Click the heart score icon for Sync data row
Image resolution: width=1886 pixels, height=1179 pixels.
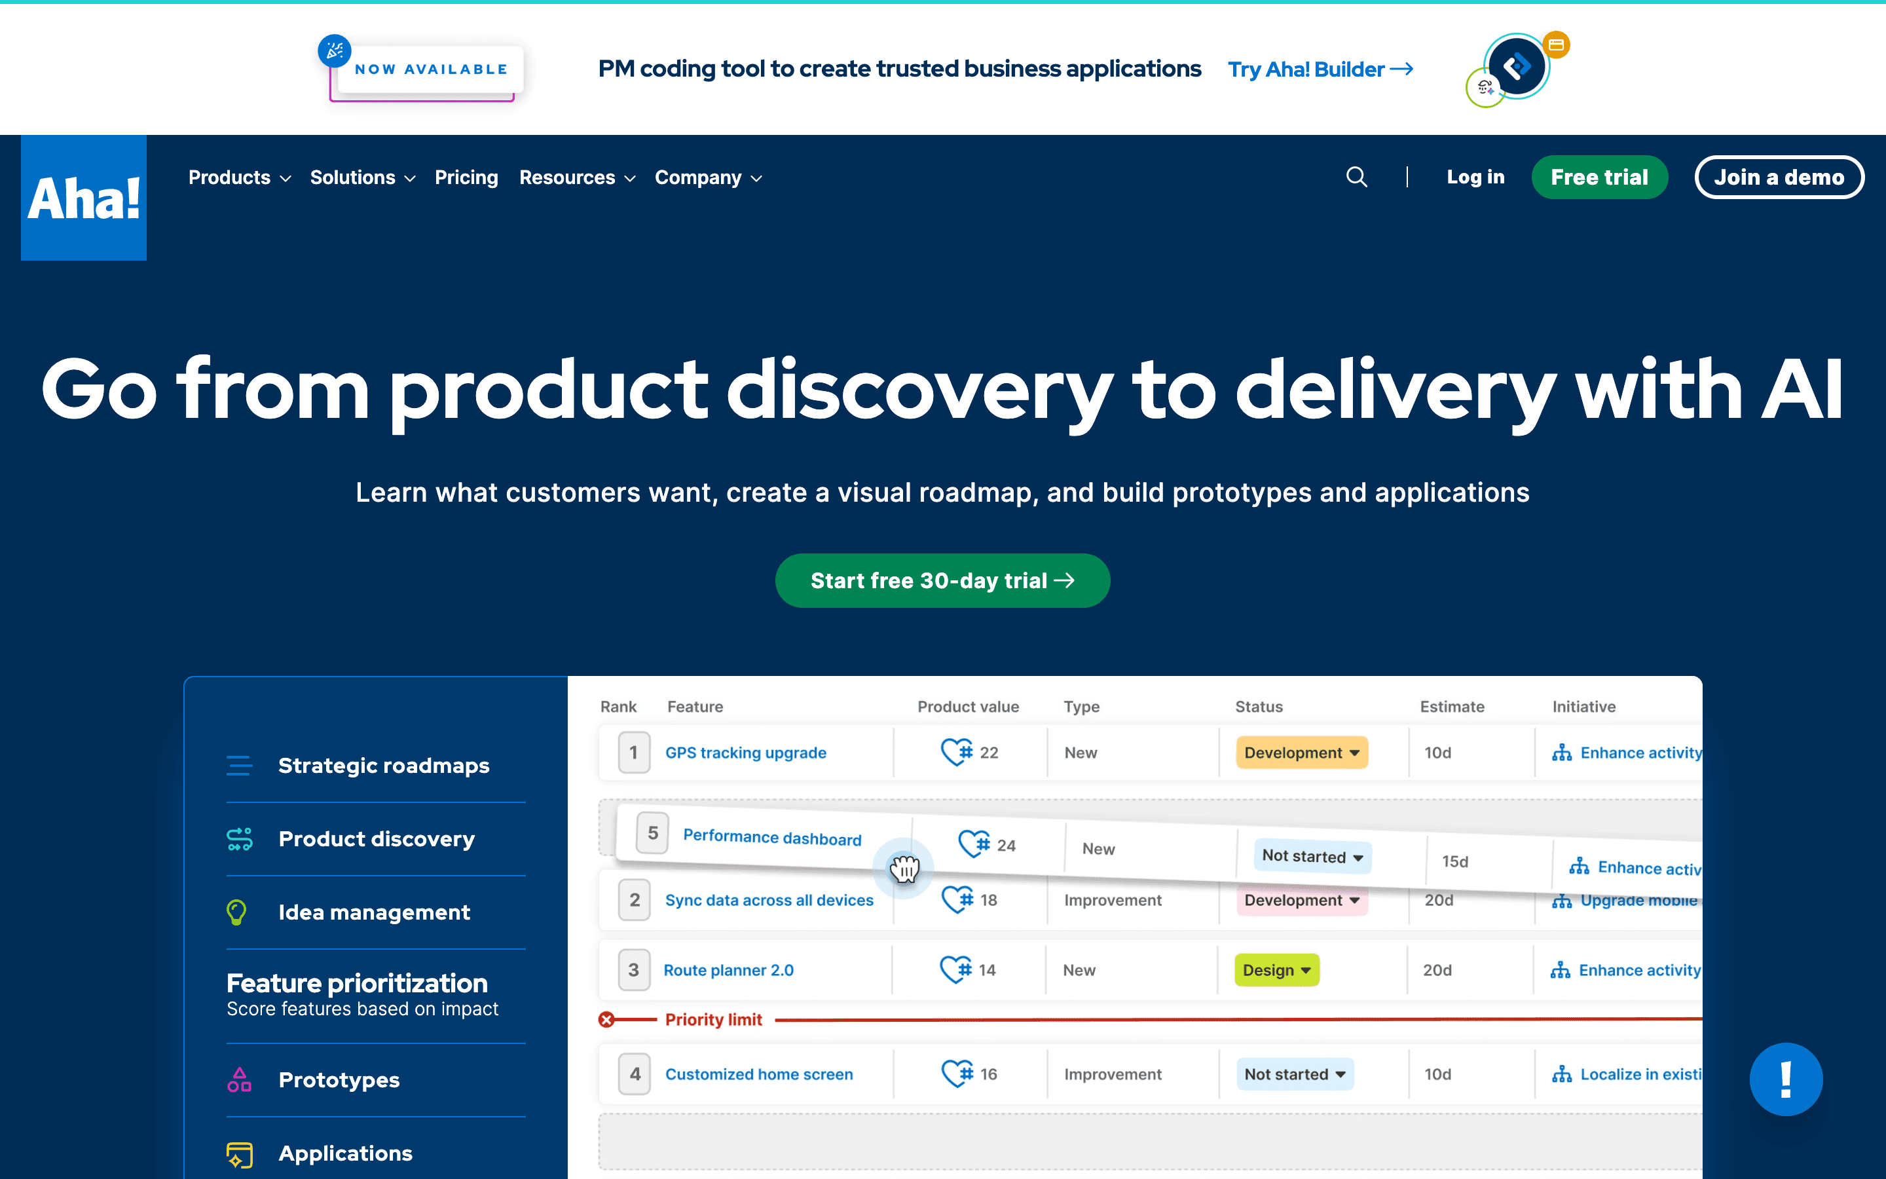(x=957, y=899)
